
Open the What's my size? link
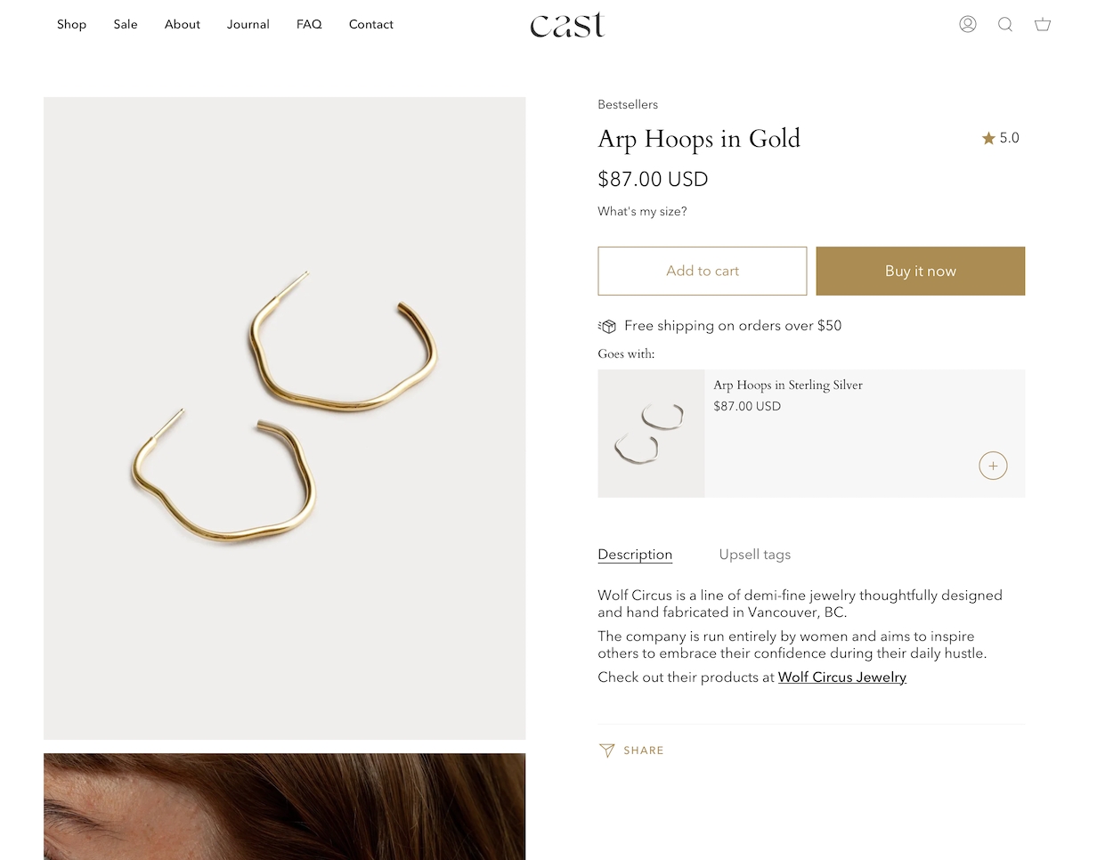pyautogui.click(x=642, y=212)
